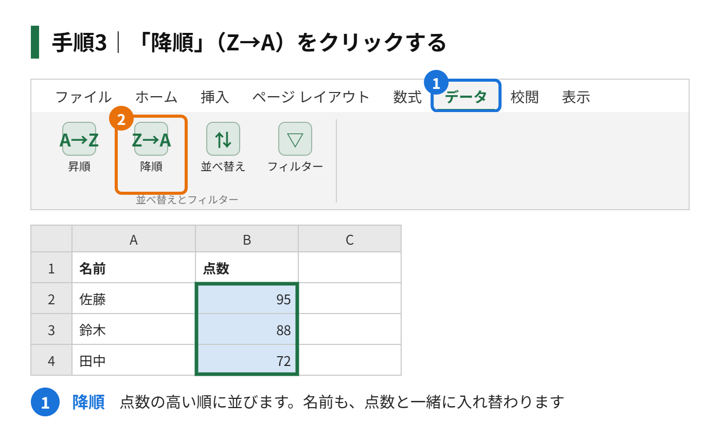Image resolution: width=720 pixels, height=441 pixels.
Task: Select column A header
Action: (x=134, y=238)
